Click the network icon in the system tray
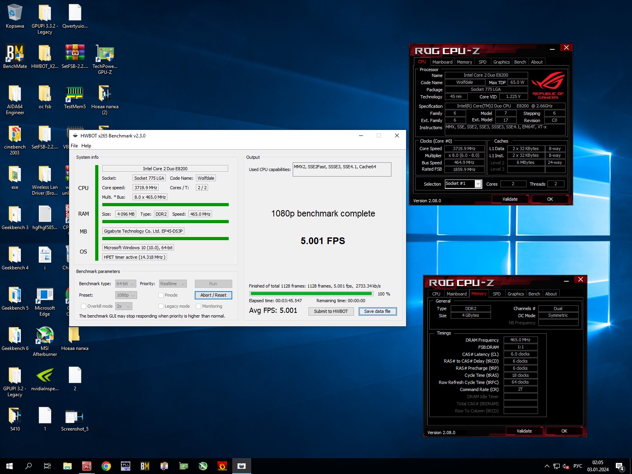This screenshot has height=474, width=632. (556, 466)
